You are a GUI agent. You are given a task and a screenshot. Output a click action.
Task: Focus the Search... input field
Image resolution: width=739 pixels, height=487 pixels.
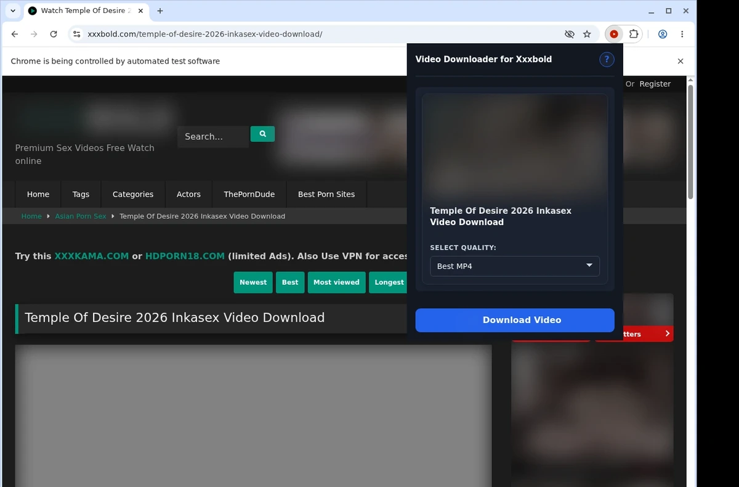[213, 136]
